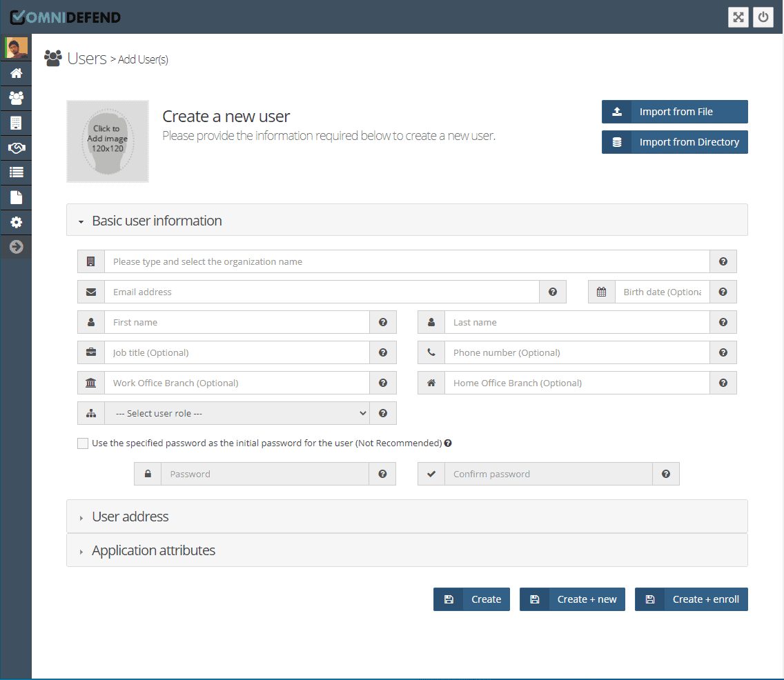Open the settings gear icon in sidebar
Screen dimensions: 784x680
tap(16, 222)
